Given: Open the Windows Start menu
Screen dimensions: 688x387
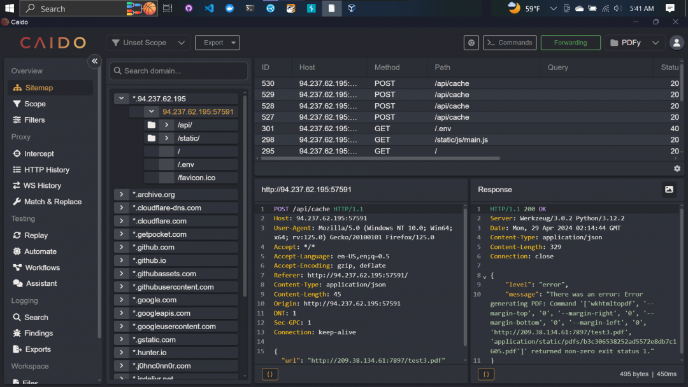Looking at the screenshot, I should coord(10,8).
